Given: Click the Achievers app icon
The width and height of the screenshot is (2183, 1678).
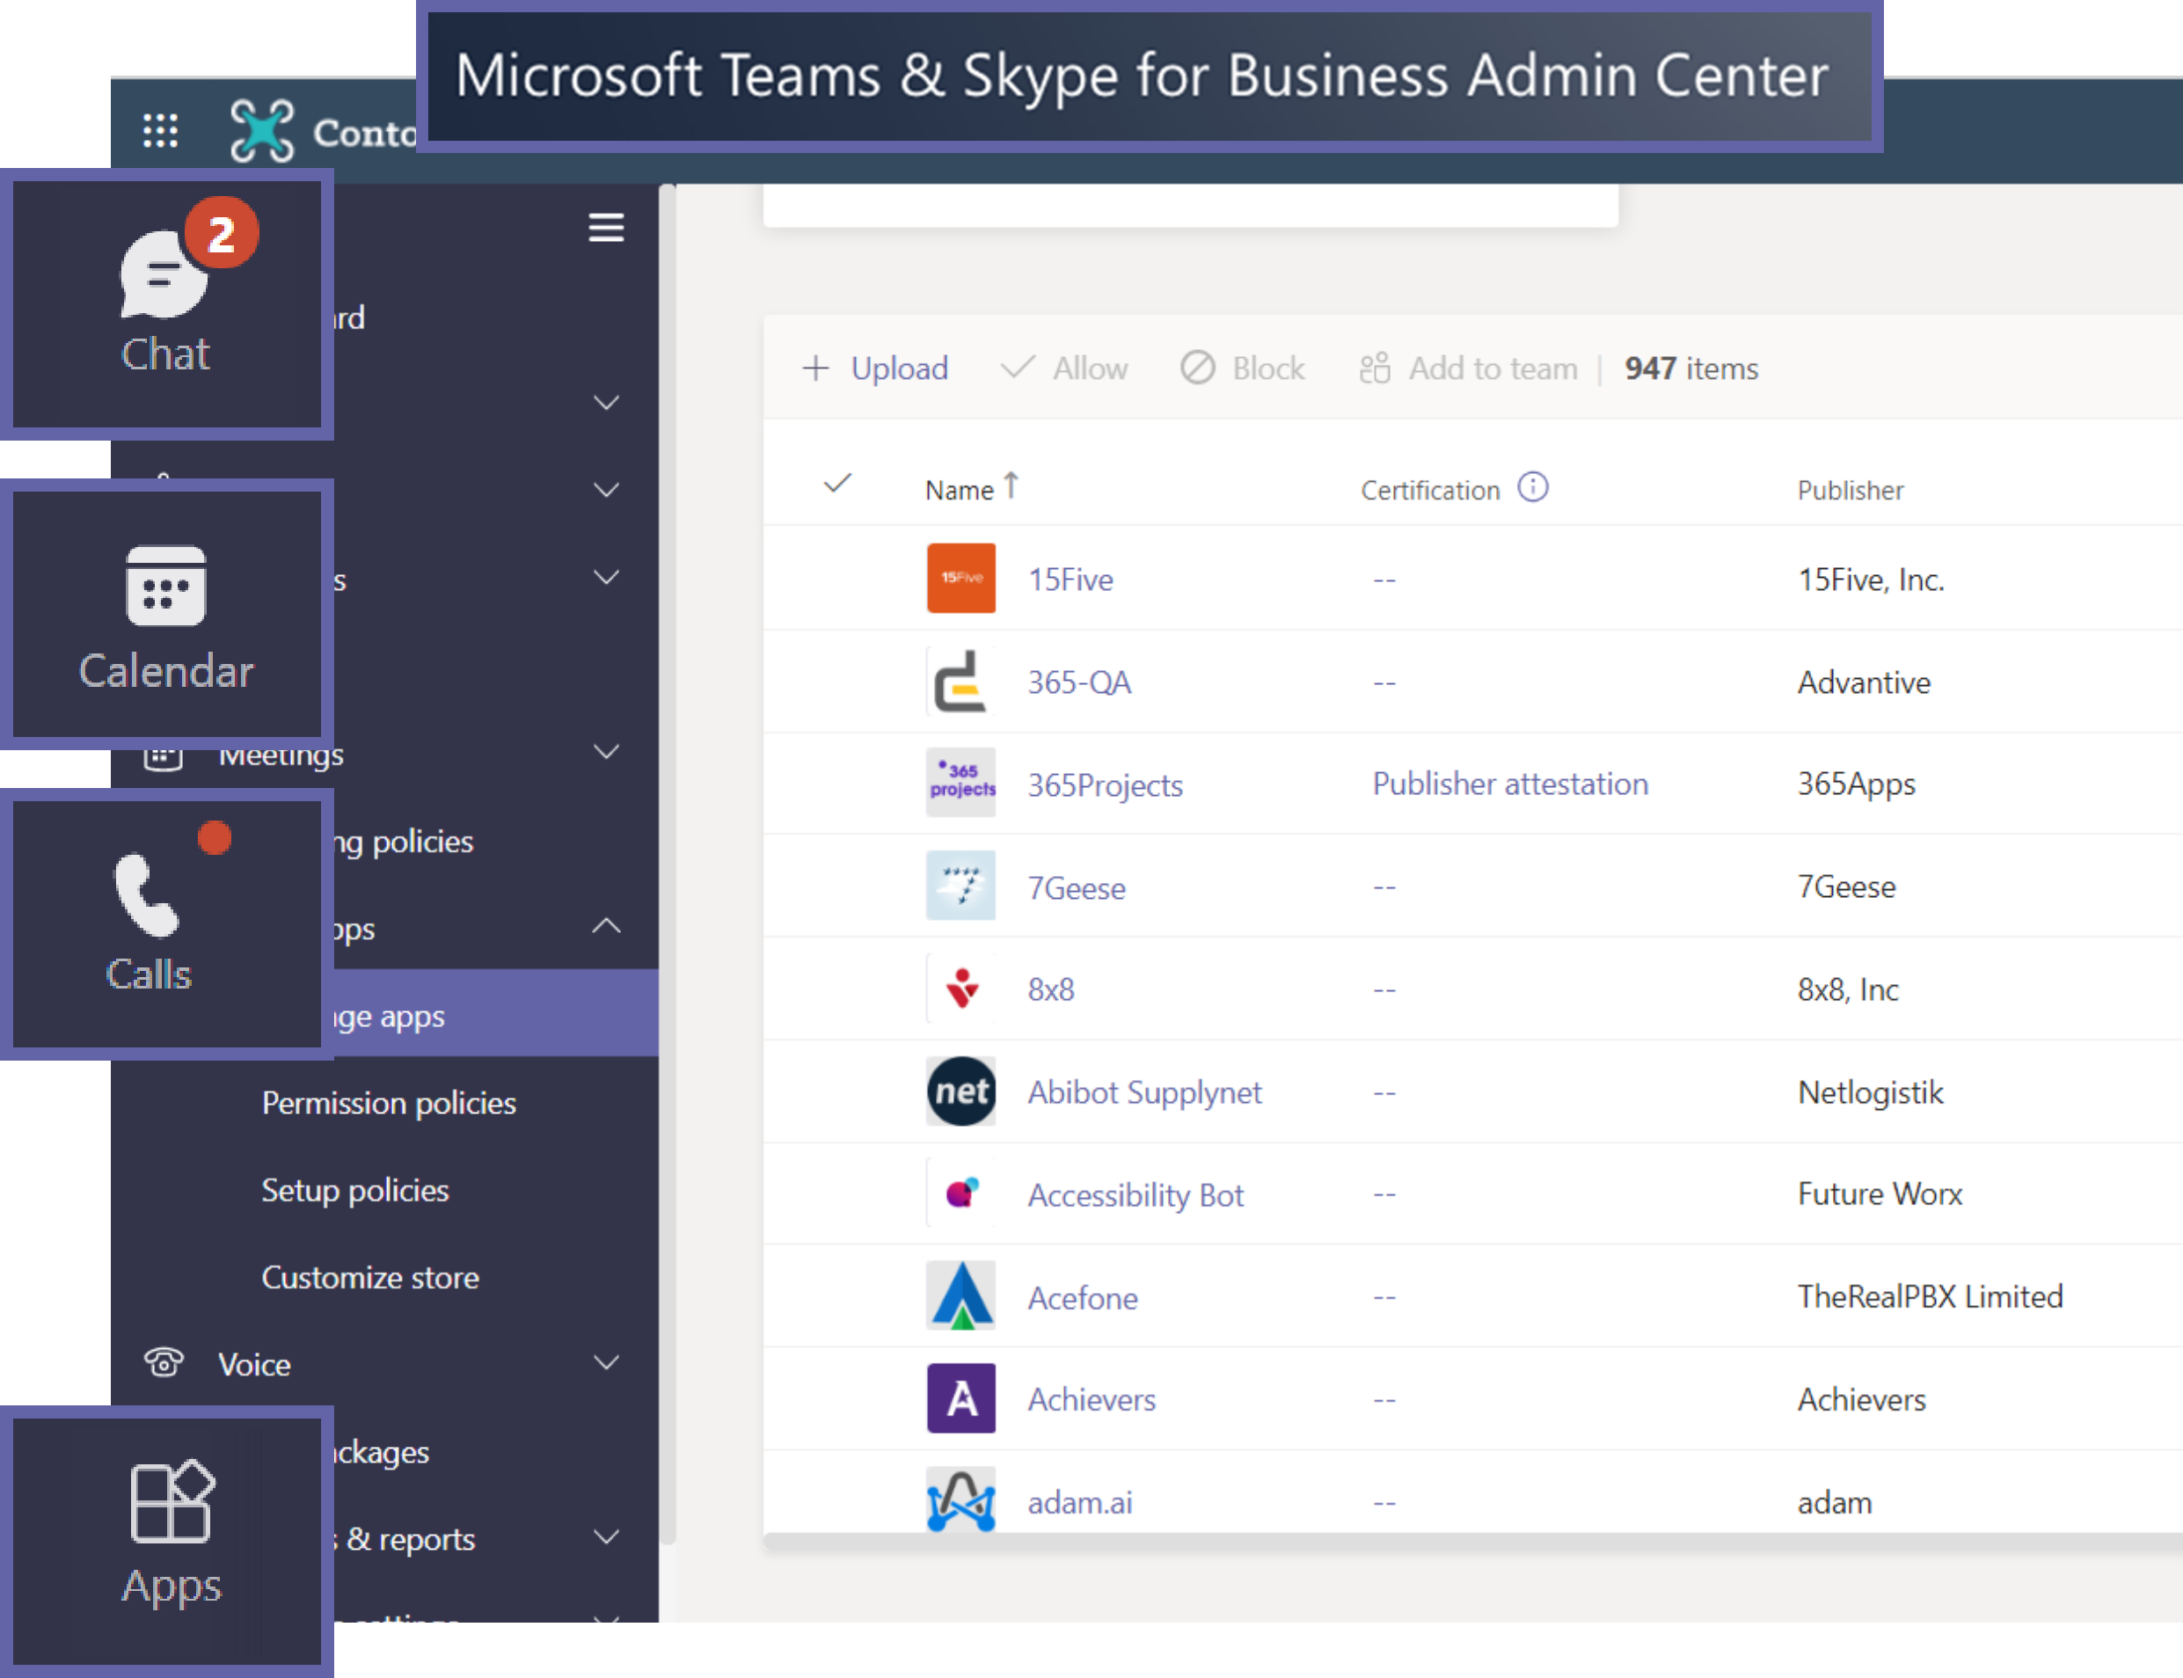Looking at the screenshot, I should tap(960, 1398).
